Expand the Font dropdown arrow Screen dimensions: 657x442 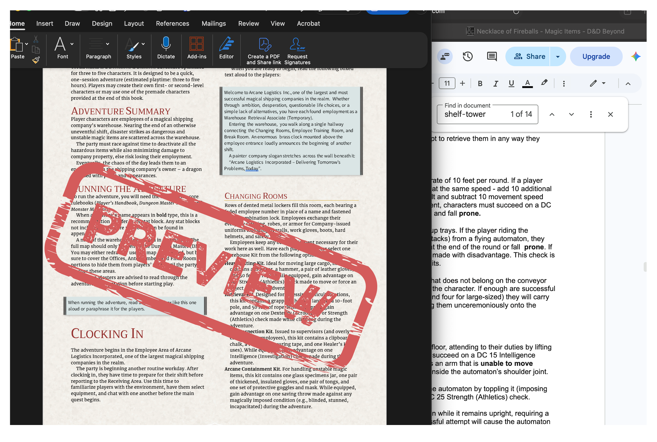coord(72,44)
